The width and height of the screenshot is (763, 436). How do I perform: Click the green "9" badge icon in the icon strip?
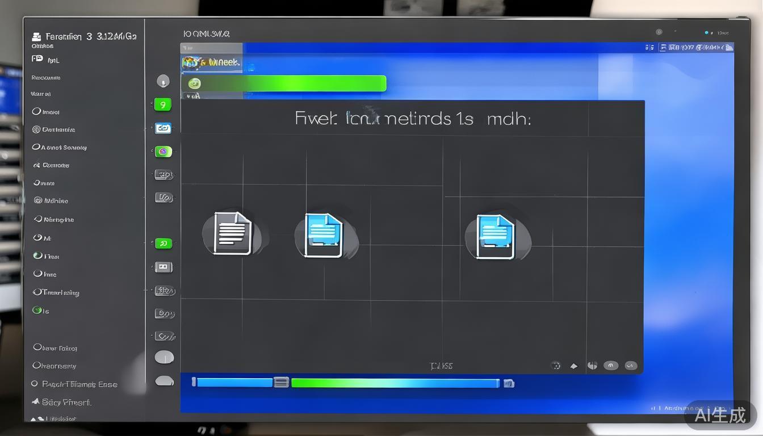click(163, 104)
